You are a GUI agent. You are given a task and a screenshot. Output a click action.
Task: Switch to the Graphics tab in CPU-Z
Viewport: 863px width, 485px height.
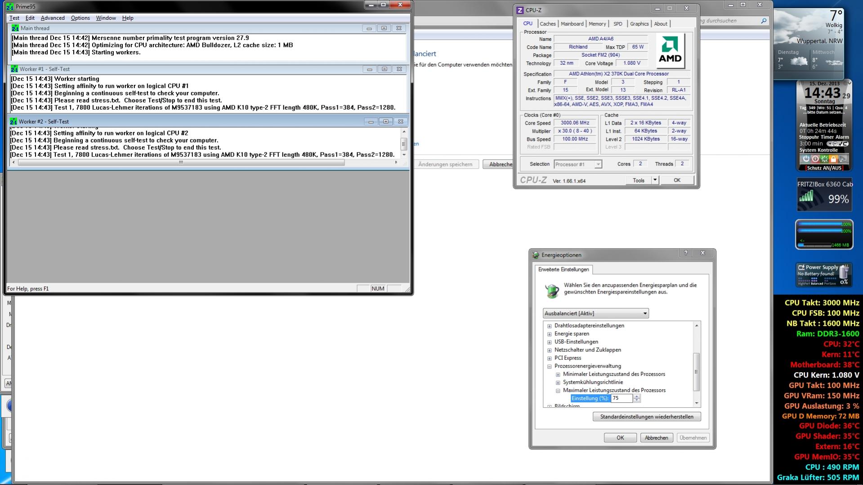(639, 24)
